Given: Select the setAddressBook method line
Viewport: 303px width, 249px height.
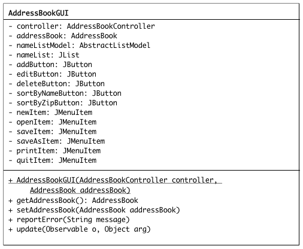Looking at the screenshot, I should tap(94, 210).
